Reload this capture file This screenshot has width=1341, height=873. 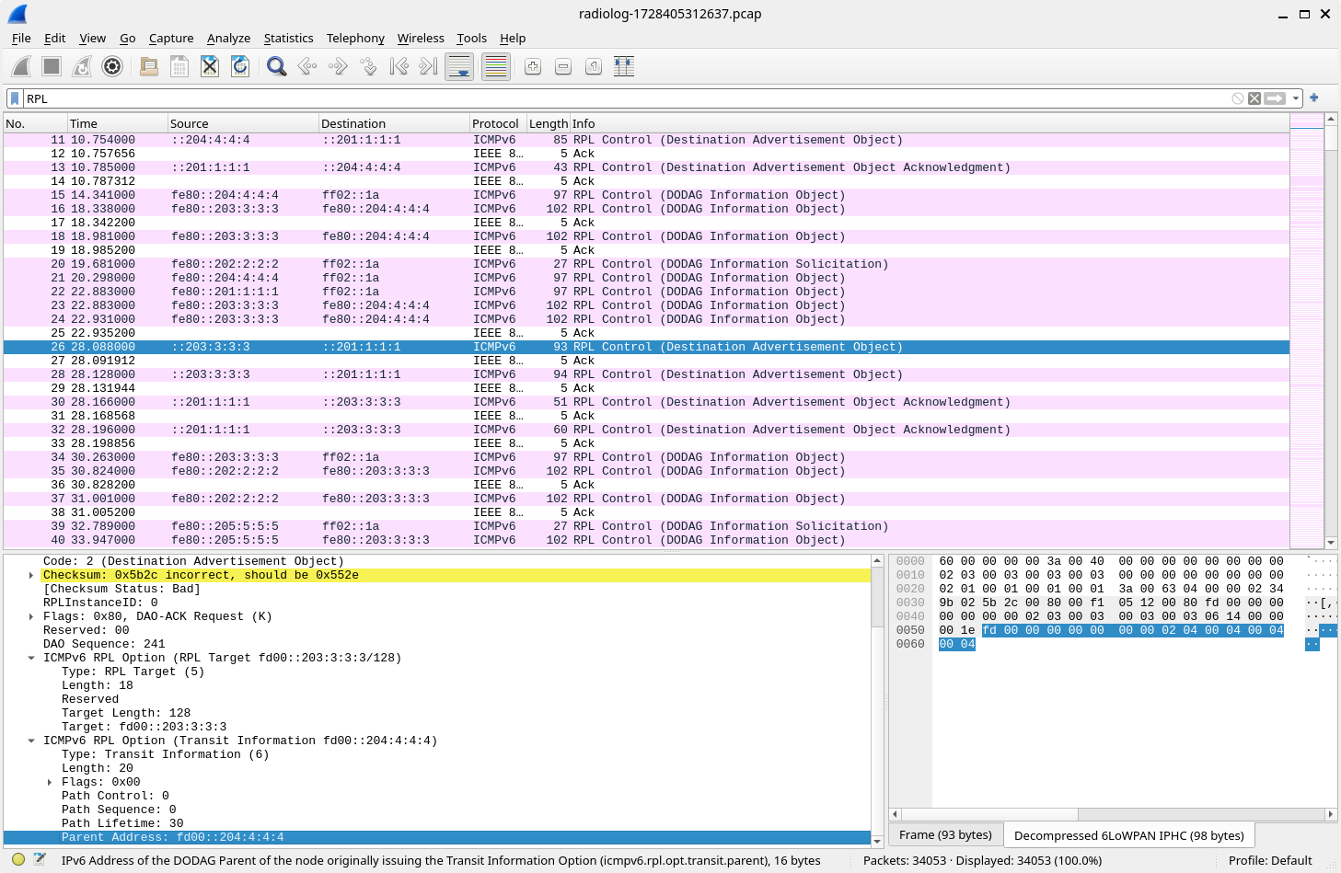pyautogui.click(x=240, y=66)
